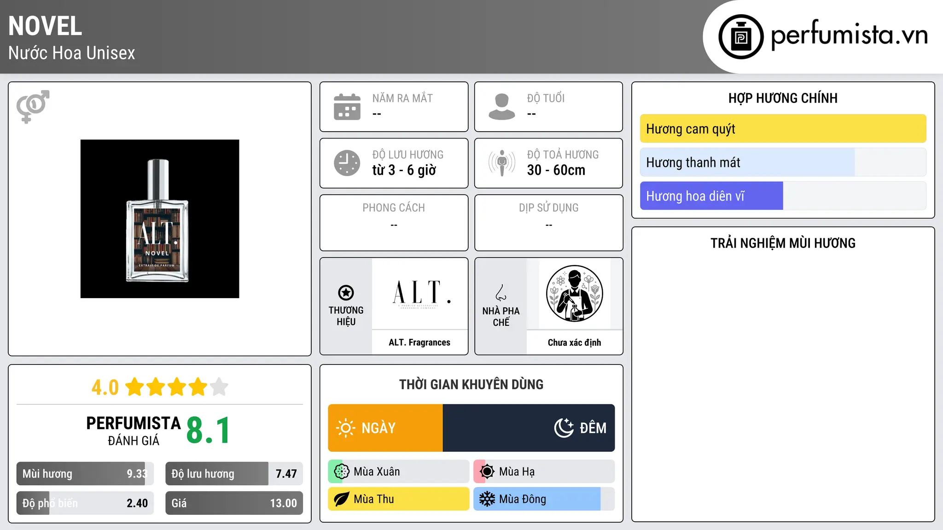Click the sun icon for Mùa Hạ
Screen dimensions: 943x530
pyautogui.click(x=487, y=472)
